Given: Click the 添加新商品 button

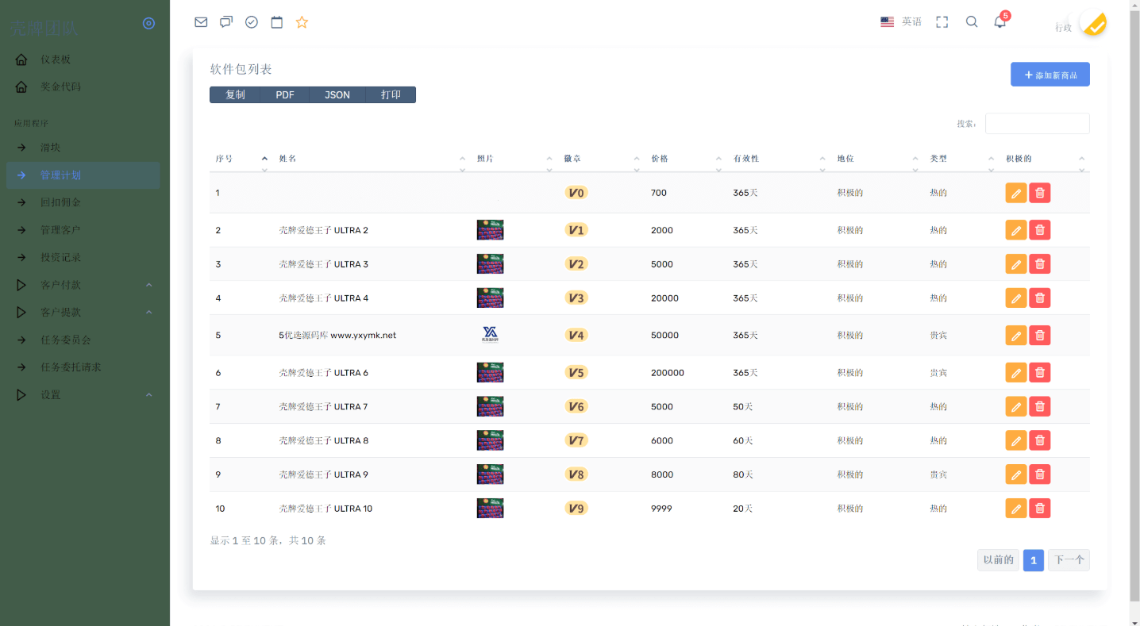Looking at the screenshot, I should pos(1049,75).
